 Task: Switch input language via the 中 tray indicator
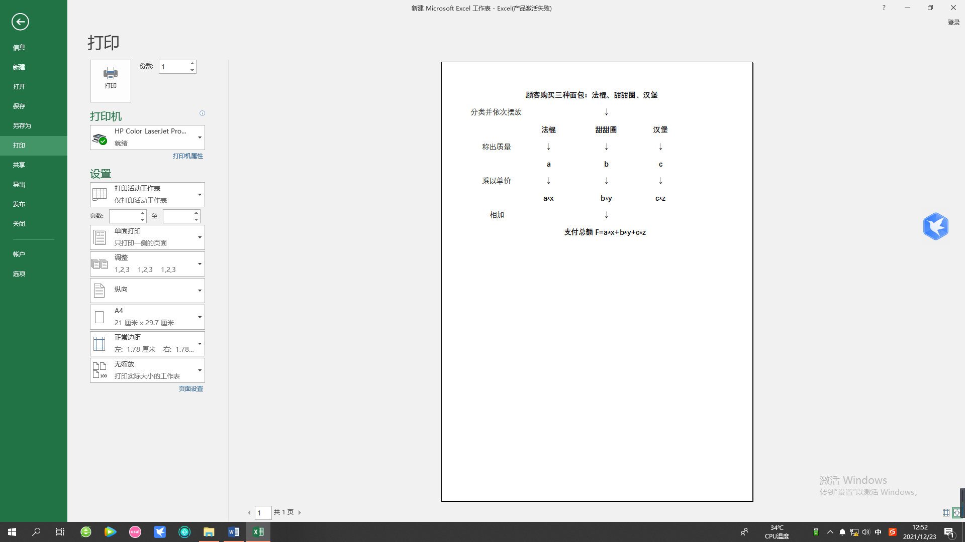(878, 531)
